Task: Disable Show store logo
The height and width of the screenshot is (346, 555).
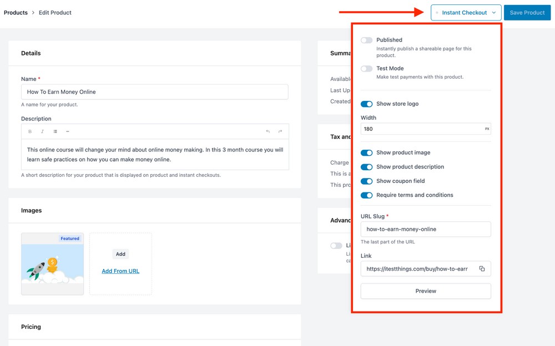Action: point(366,104)
